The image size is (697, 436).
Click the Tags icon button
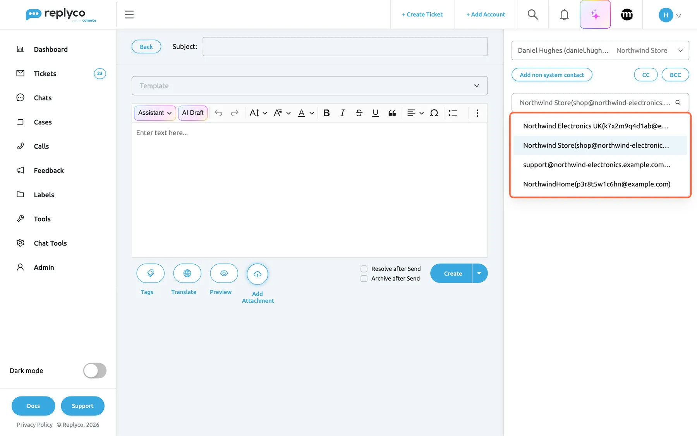click(x=150, y=273)
